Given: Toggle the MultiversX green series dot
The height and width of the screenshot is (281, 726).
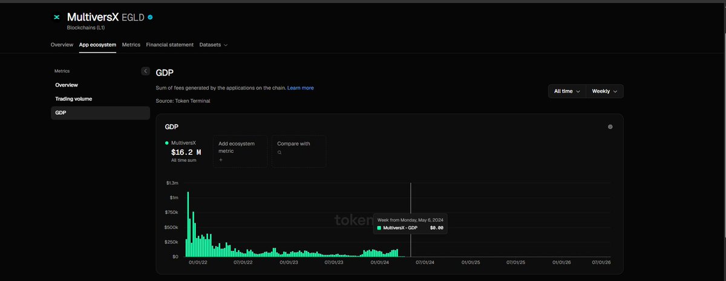Looking at the screenshot, I should [167, 143].
